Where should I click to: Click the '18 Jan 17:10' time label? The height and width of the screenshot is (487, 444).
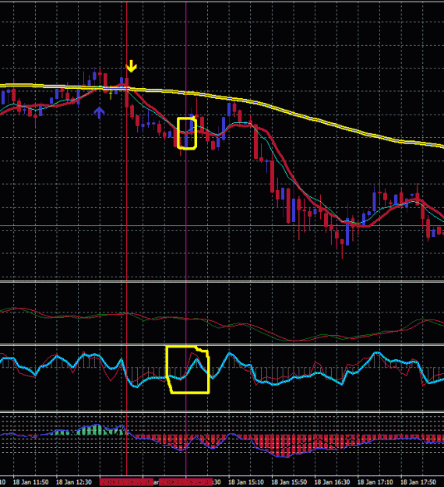pyautogui.click(x=375, y=482)
